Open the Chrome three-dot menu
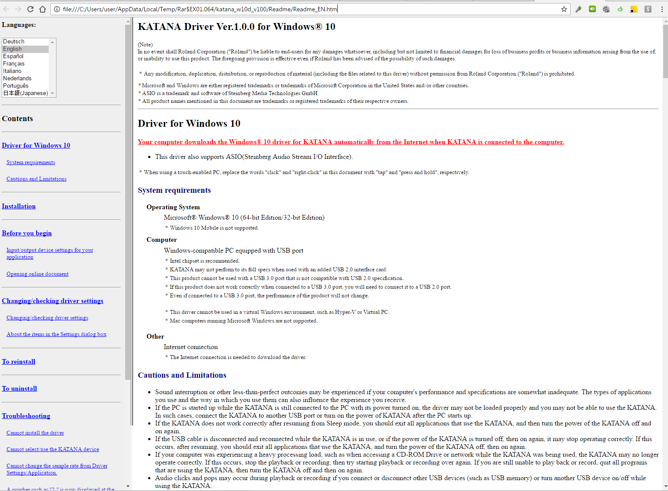Screen dimensions: 668x491 point(662,9)
